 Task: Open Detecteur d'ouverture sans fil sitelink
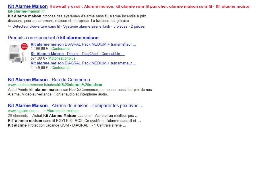click(x=36, y=26)
